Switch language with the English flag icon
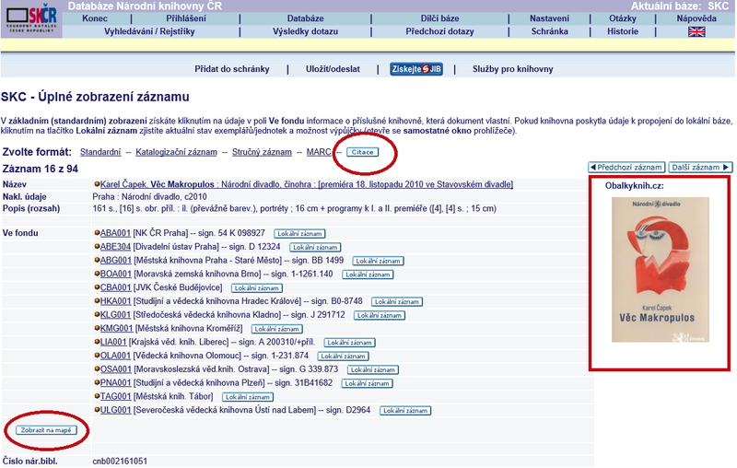This screenshot has height=468, width=737. (696, 31)
